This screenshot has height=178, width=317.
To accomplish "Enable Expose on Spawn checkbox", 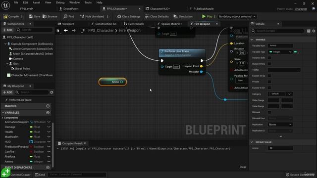I will click(269, 76).
